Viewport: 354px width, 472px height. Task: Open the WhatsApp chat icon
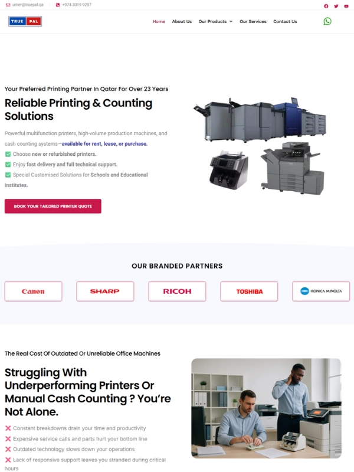[327, 21]
